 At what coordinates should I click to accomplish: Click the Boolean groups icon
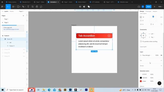[x=89, y=7]
